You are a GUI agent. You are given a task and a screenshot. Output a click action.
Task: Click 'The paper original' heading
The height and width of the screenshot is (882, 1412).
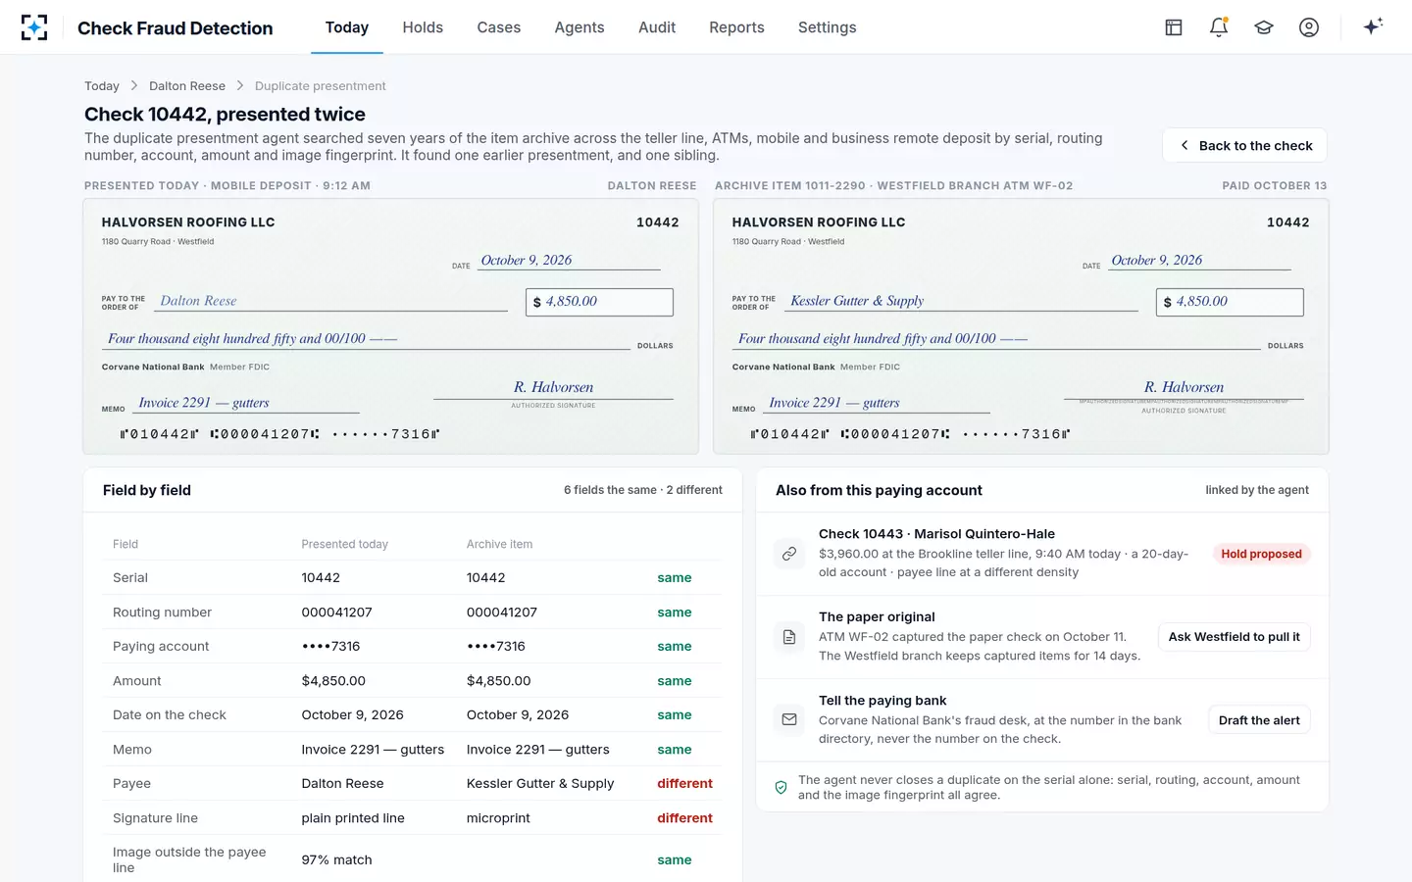(x=877, y=617)
